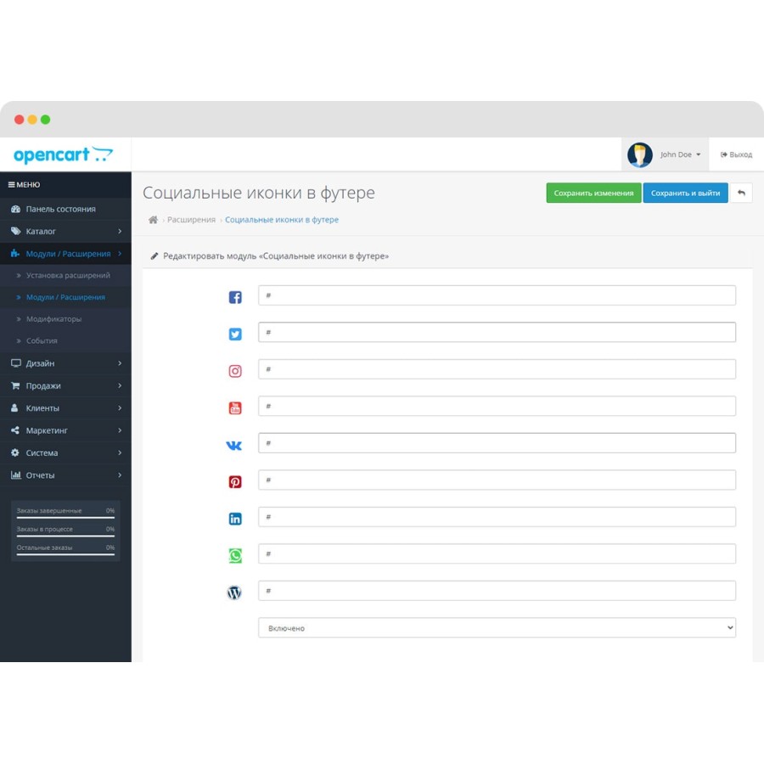Click the Facebook URL input field
The image size is (764, 764).
(x=497, y=295)
